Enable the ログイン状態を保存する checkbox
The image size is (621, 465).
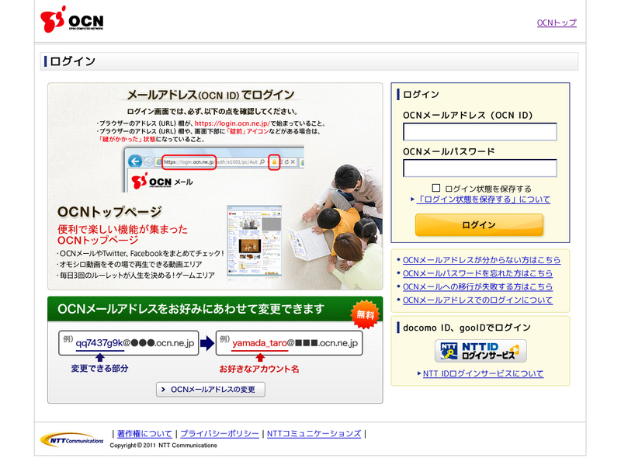[436, 188]
